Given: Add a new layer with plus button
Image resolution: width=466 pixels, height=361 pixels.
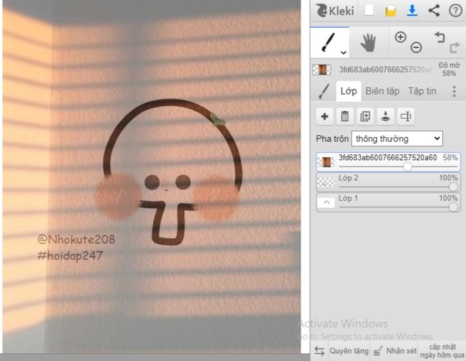Looking at the screenshot, I should pyautogui.click(x=324, y=116).
